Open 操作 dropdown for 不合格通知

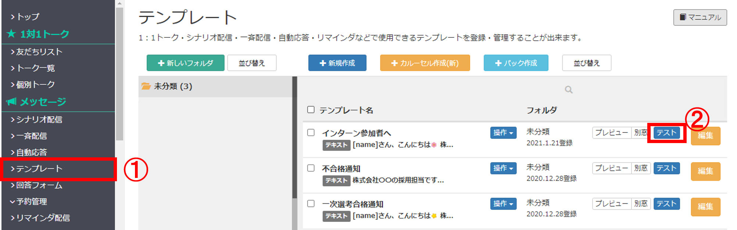tap(503, 168)
